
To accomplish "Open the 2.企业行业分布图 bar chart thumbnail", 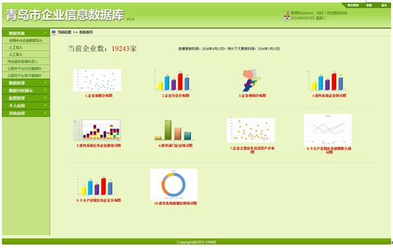I will click(x=173, y=81).
